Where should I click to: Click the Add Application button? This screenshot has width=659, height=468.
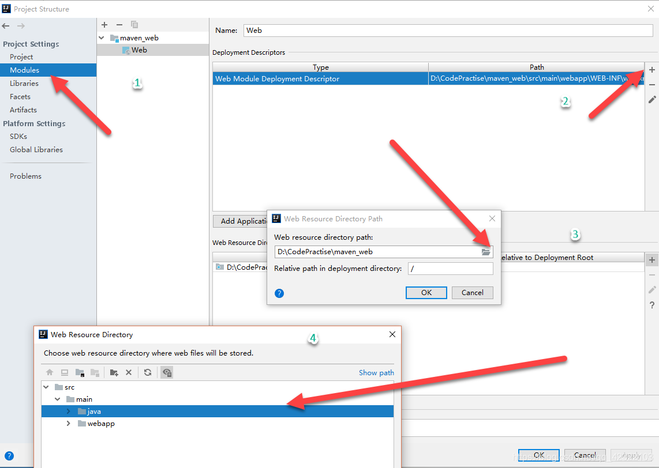241,221
